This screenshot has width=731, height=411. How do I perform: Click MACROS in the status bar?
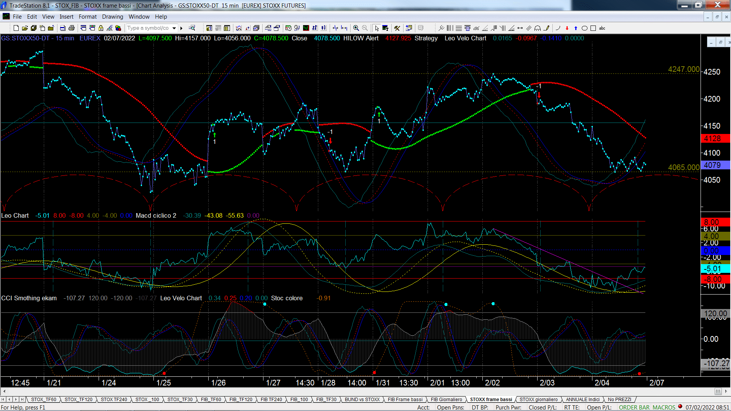(x=664, y=408)
